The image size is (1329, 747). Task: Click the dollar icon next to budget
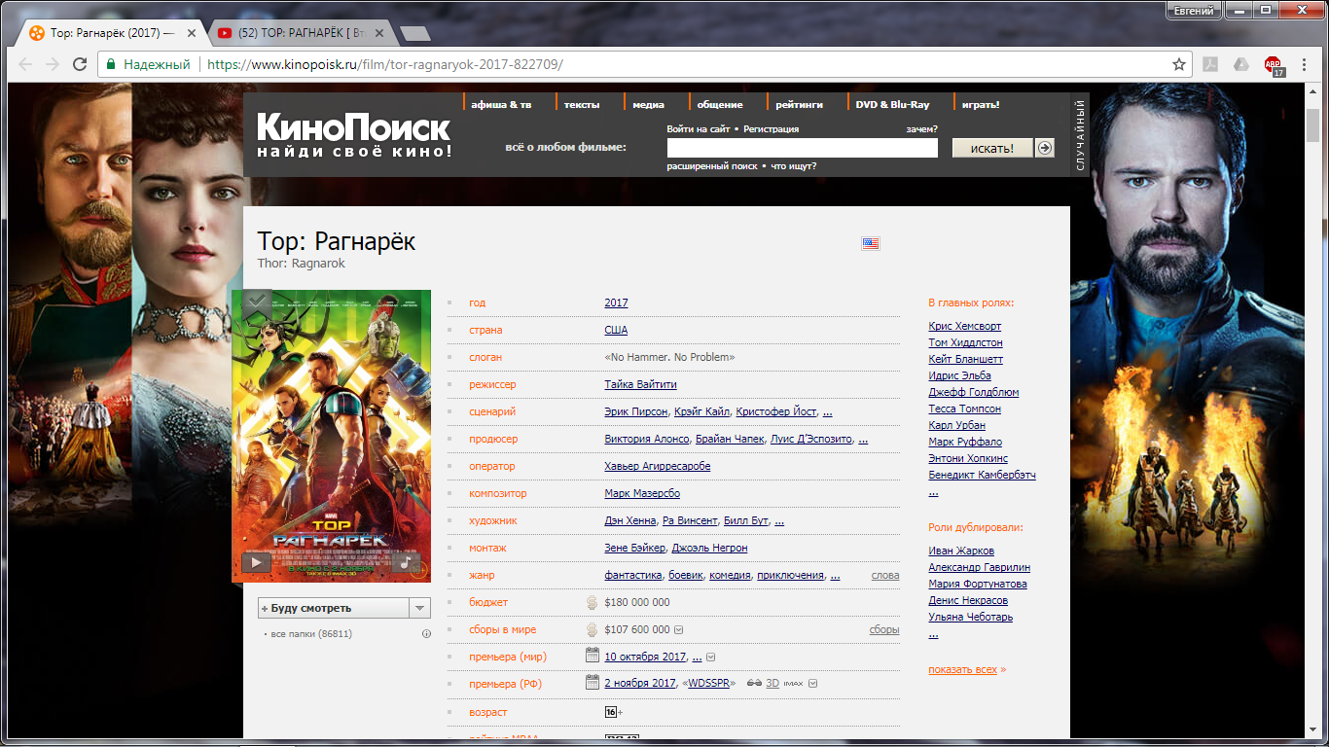(592, 603)
